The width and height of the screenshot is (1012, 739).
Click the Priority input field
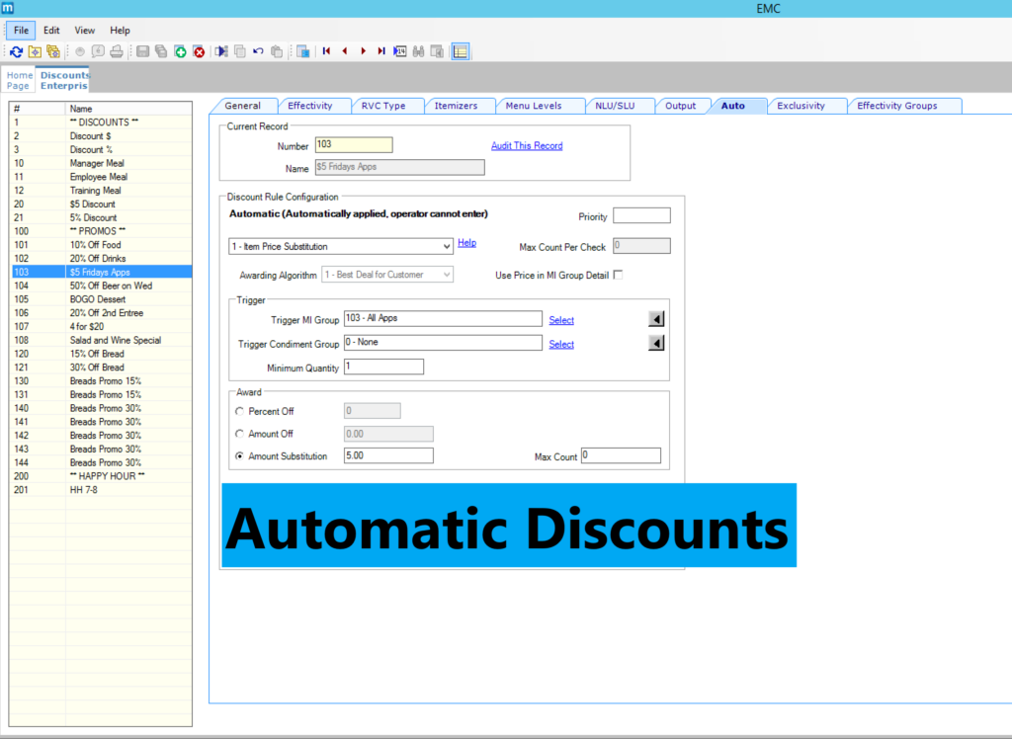tap(641, 215)
